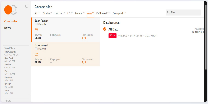Viewport: 208px width, 104px height.
Task: Click the magnifier icon in the Filter box
Action: pos(168,13)
